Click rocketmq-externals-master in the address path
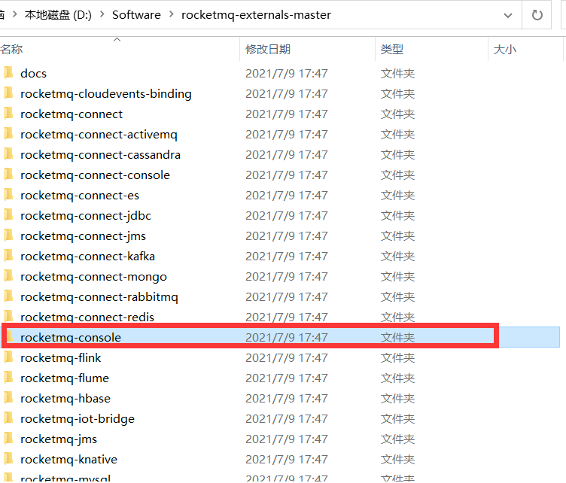This screenshot has height=483, width=566. [256, 15]
